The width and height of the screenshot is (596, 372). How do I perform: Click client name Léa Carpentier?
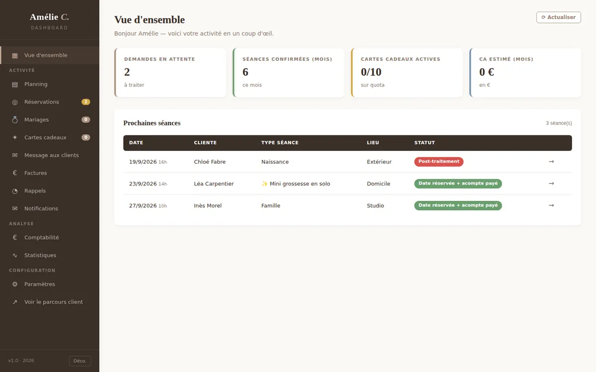point(214,184)
